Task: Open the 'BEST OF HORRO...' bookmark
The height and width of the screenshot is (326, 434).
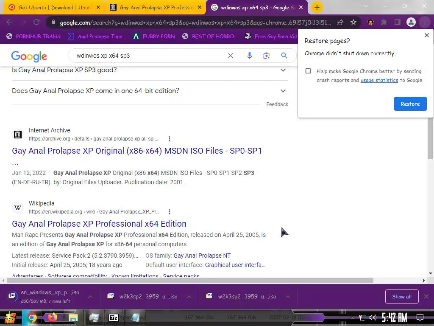Action: coord(210,37)
